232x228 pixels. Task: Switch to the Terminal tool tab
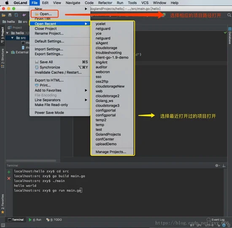[16, 220]
